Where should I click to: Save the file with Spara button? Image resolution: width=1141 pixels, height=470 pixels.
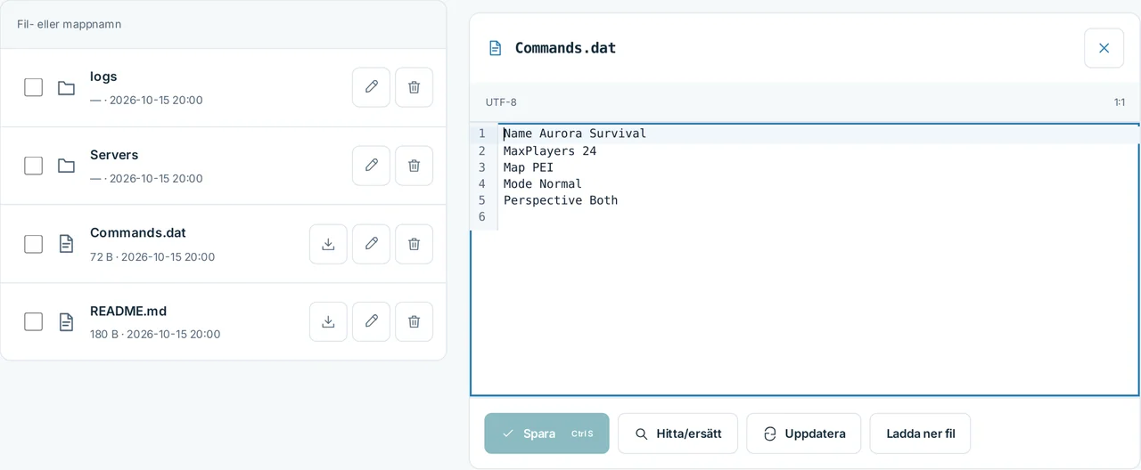pos(546,434)
